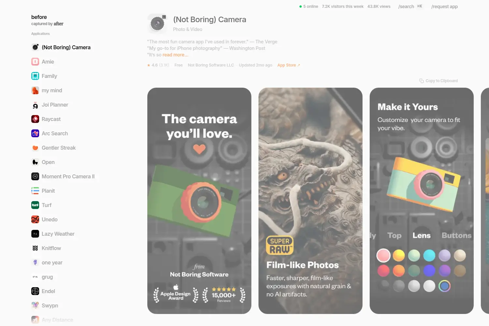Click the Endel label
The image size is (489, 326).
tap(48, 291)
